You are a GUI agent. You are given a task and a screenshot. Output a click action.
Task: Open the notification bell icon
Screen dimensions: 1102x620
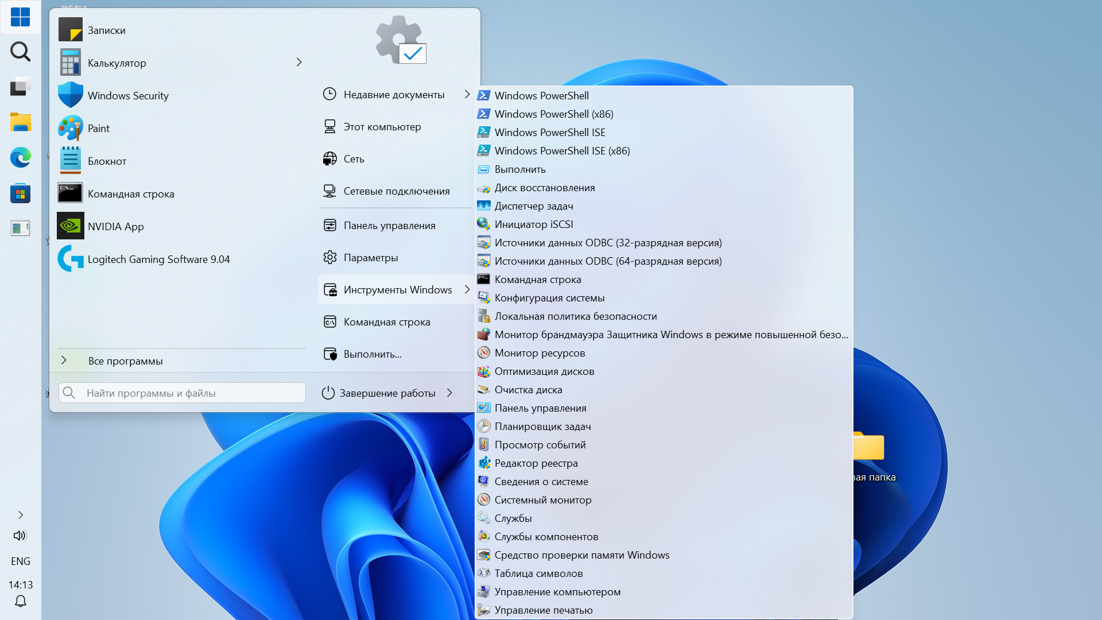tap(20, 601)
